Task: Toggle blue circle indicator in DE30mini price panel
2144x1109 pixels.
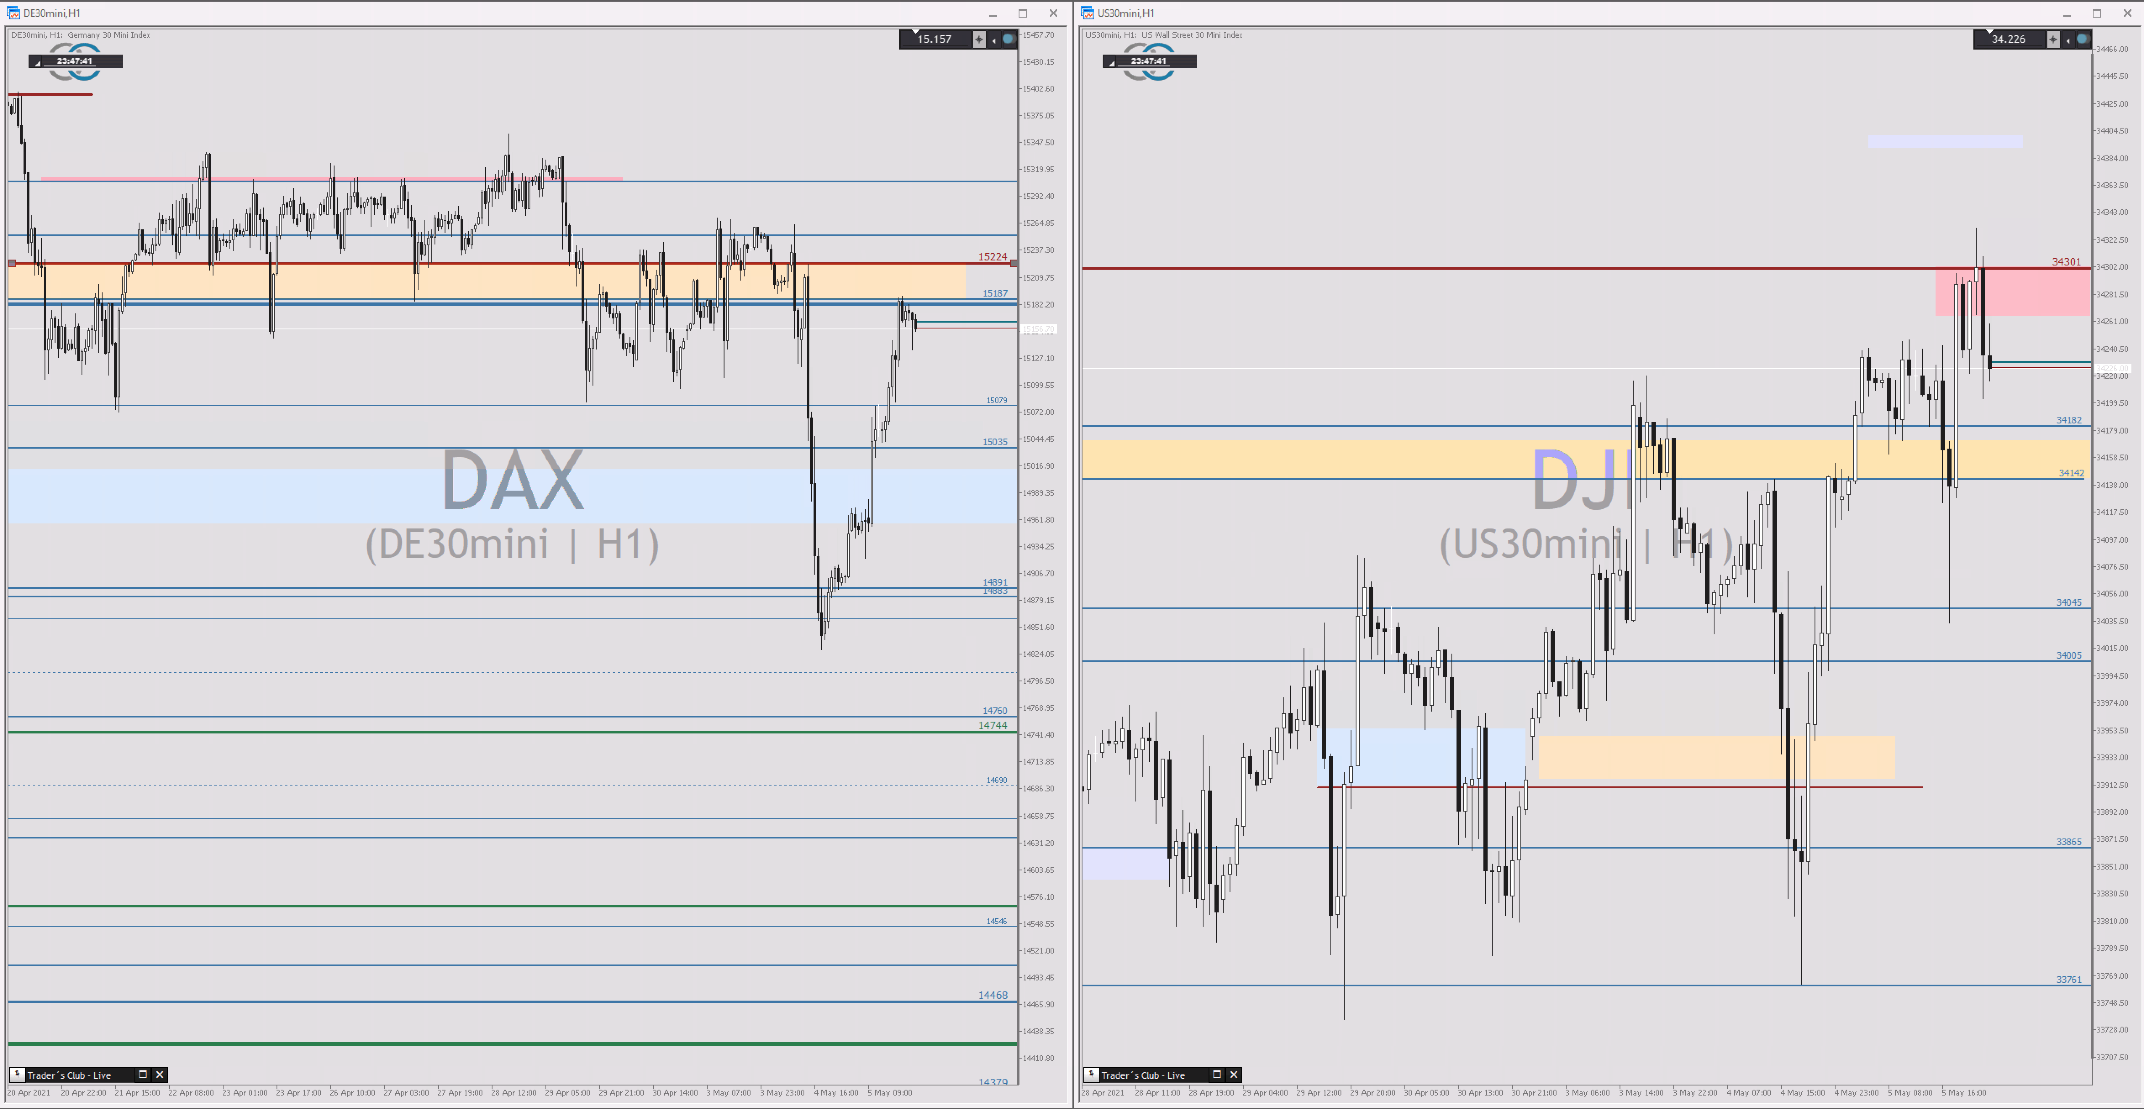Action: point(1008,39)
